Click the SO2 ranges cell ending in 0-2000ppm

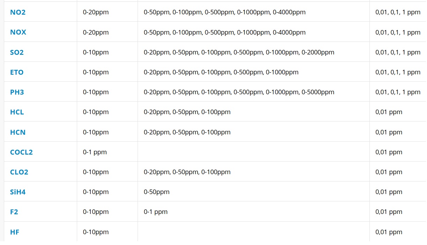(x=239, y=52)
